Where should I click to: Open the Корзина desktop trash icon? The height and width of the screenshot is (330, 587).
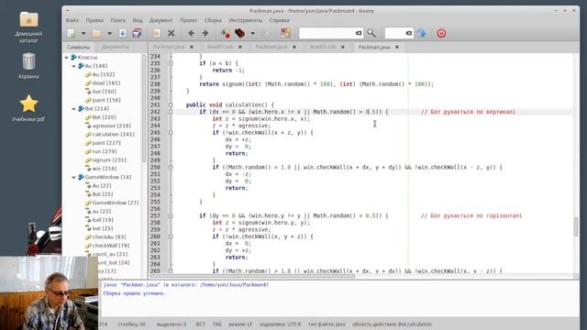coord(28,66)
